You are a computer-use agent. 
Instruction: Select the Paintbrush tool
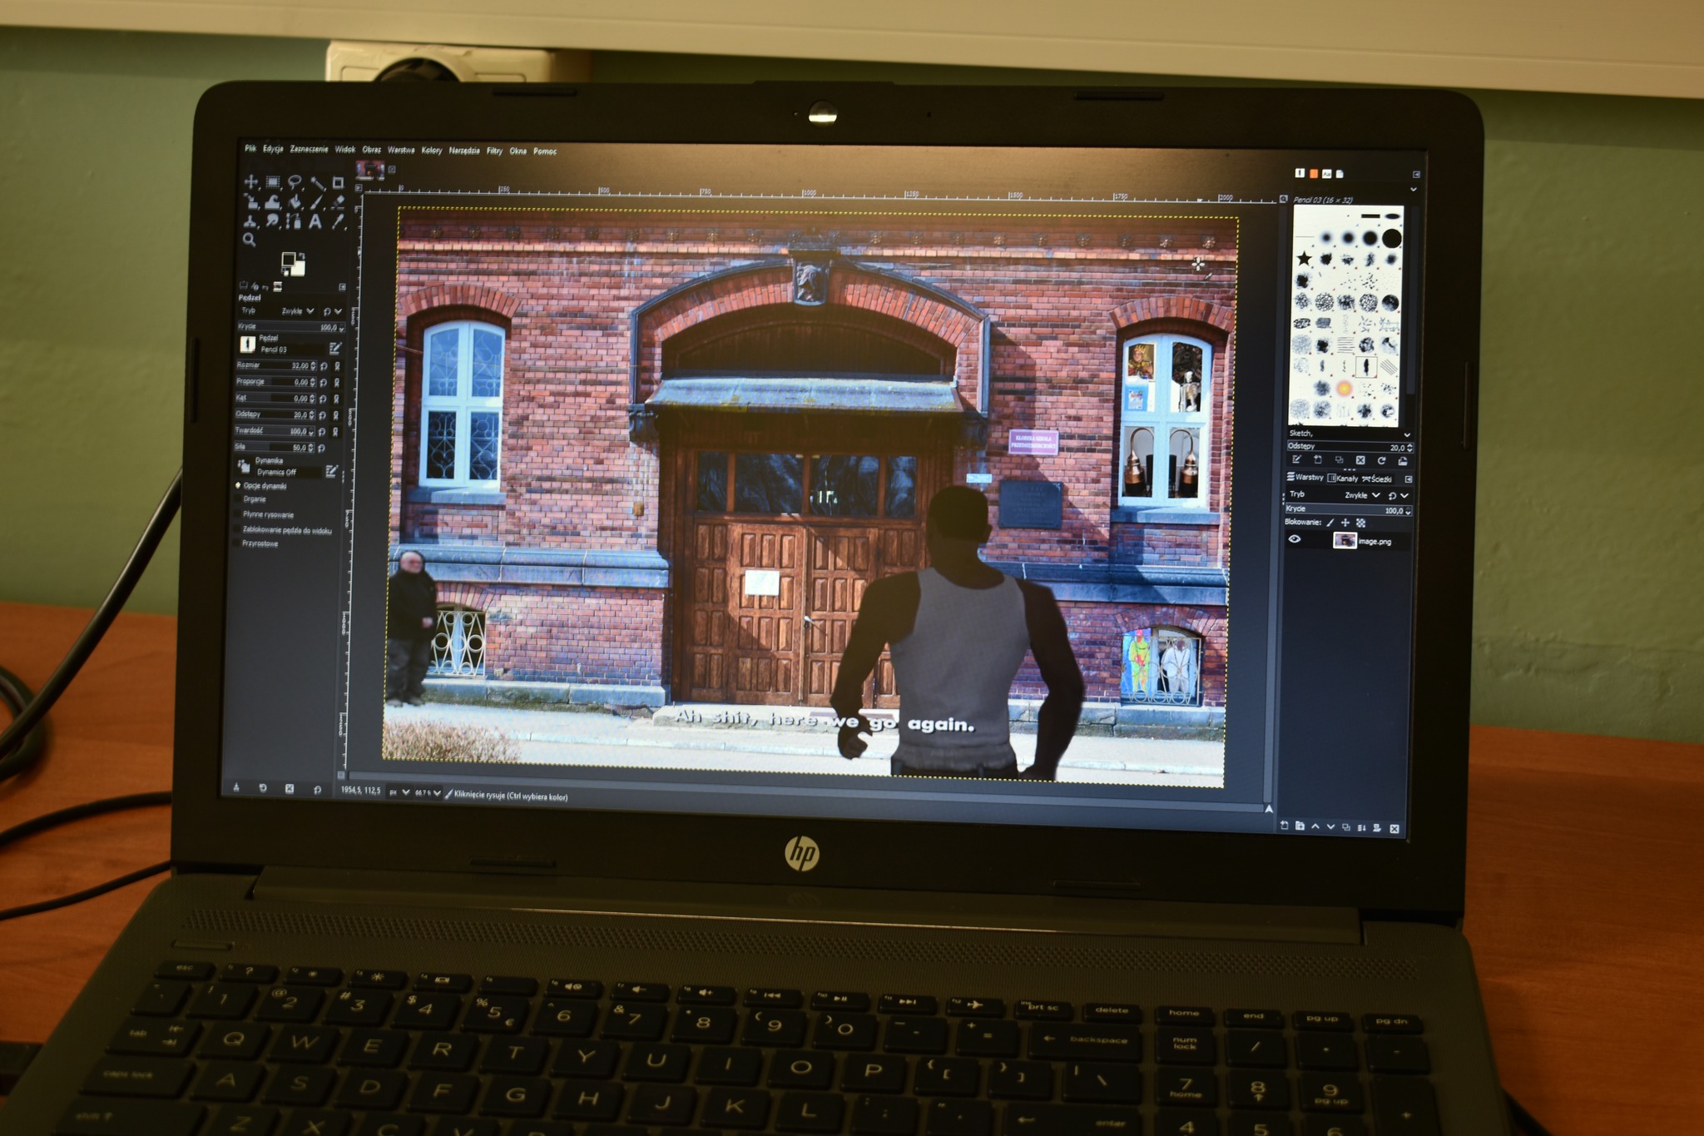click(318, 202)
